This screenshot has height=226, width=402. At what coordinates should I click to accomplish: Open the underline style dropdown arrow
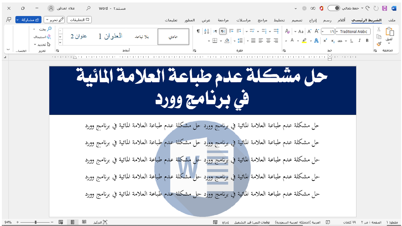(346, 41)
